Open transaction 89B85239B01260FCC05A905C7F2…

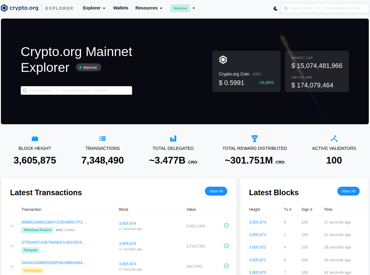tap(54, 222)
